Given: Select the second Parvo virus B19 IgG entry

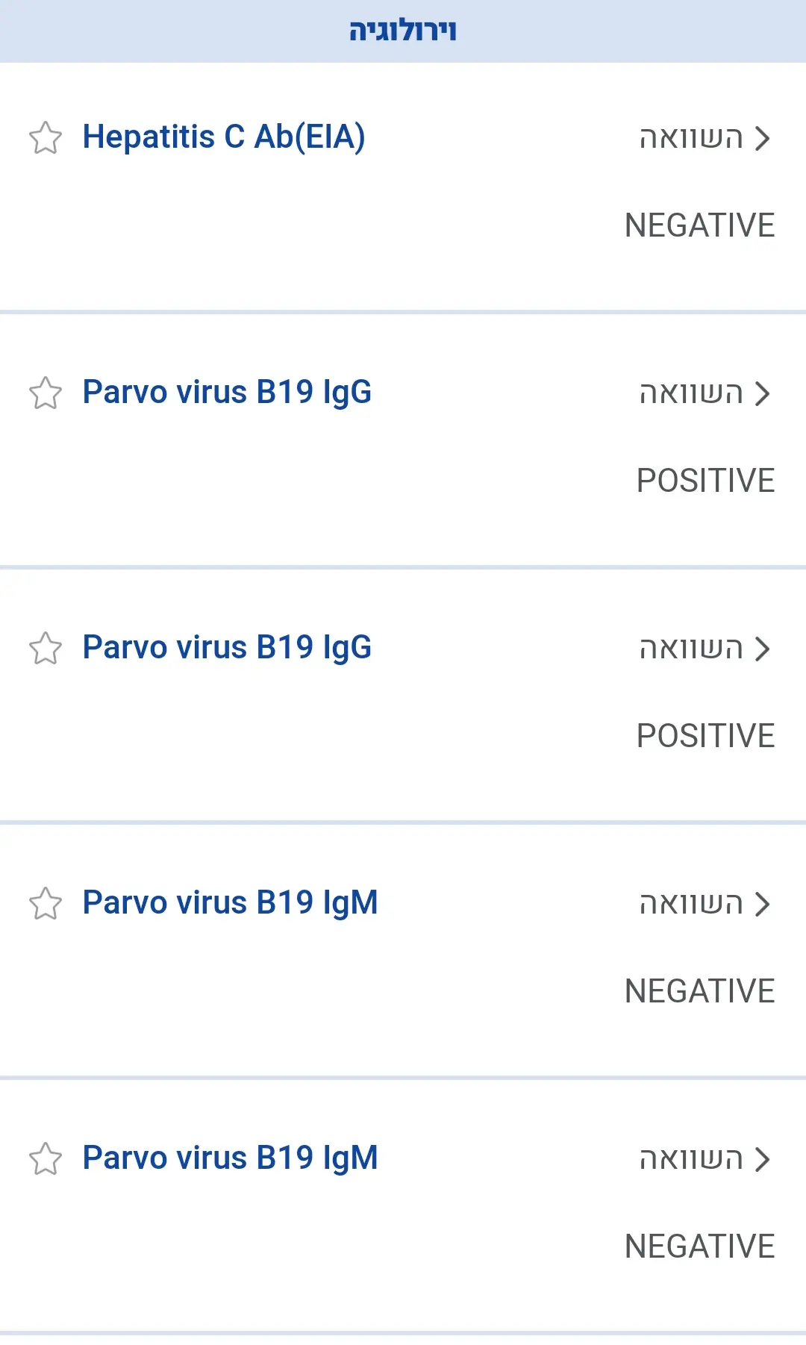Looking at the screenshot, I should tap(227, 648).
